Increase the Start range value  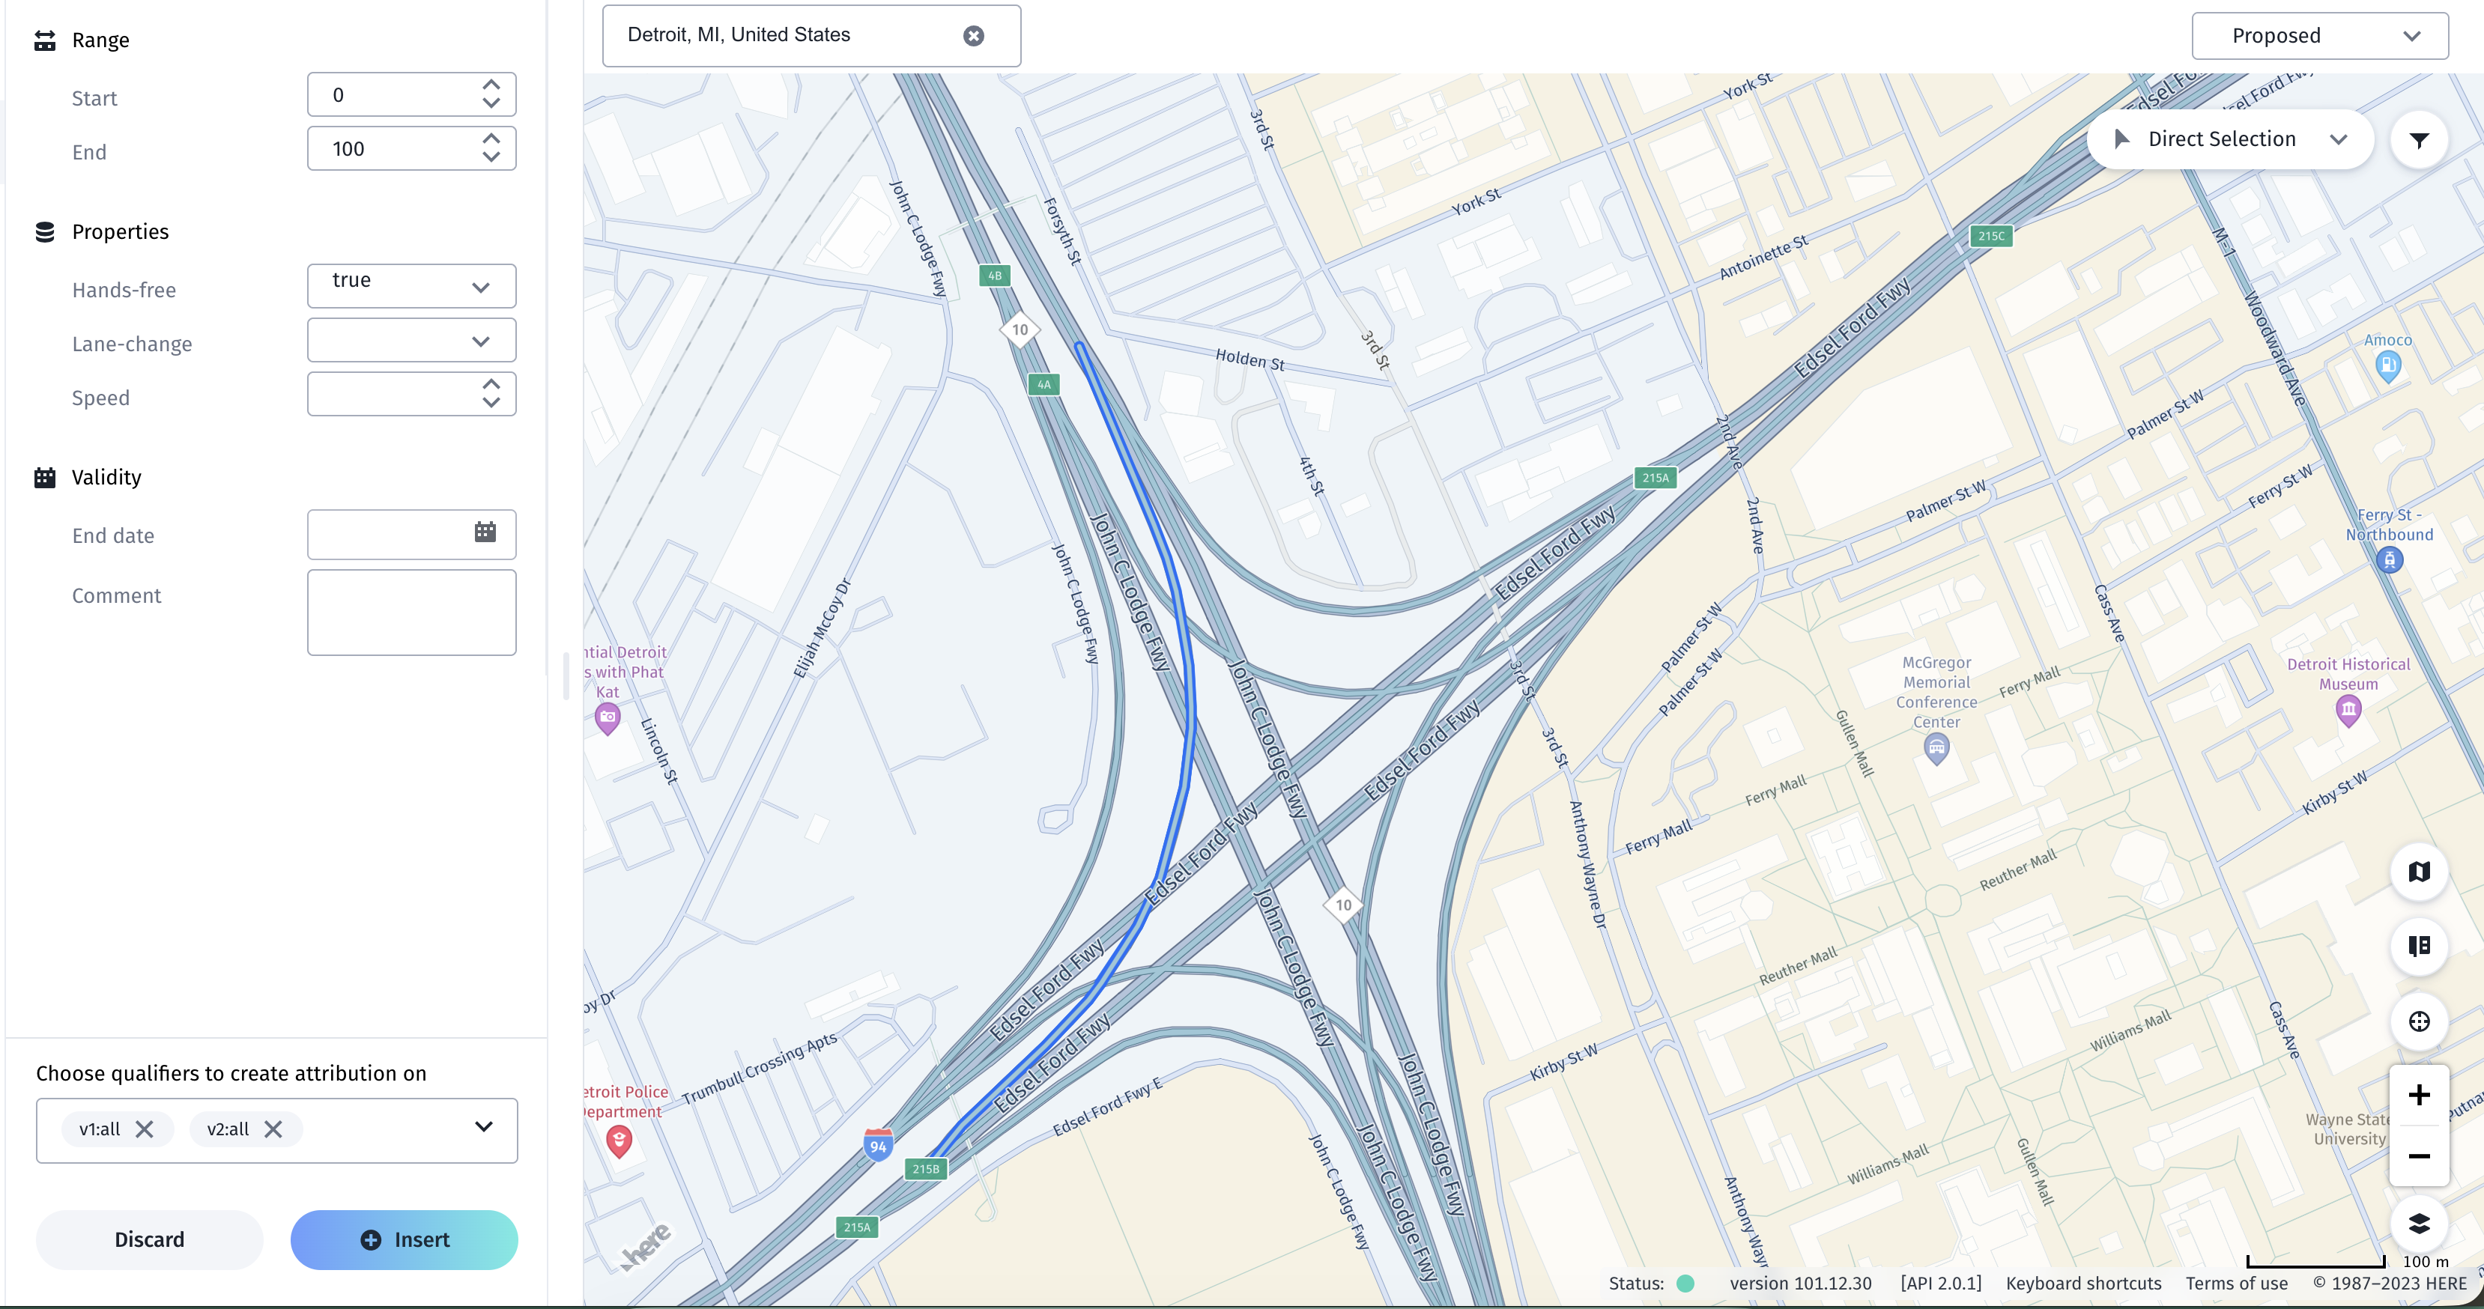tap(491, 85)
